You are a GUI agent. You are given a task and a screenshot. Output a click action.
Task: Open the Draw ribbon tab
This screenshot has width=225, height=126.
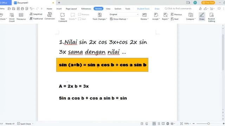157,9
